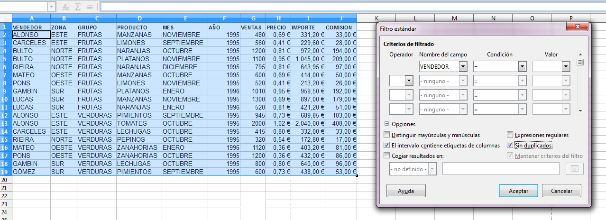Uncheck the Sin duplicados checkbox
The width and height of the screenshot is (606, 220).
(510, 145)
